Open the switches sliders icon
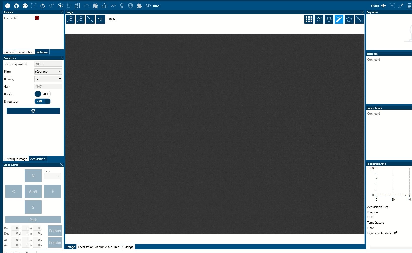 tap(78, 6)
